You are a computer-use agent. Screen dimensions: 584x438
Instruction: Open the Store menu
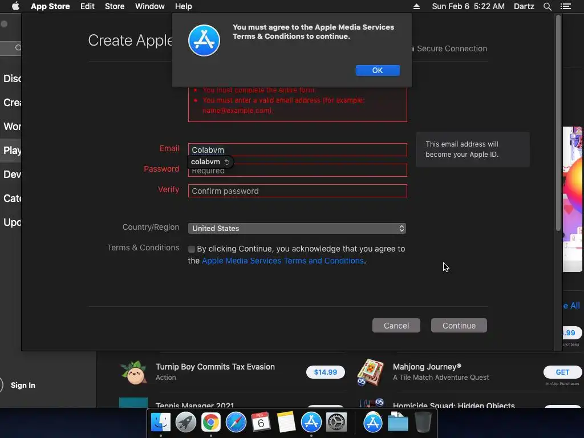point(115,6)
